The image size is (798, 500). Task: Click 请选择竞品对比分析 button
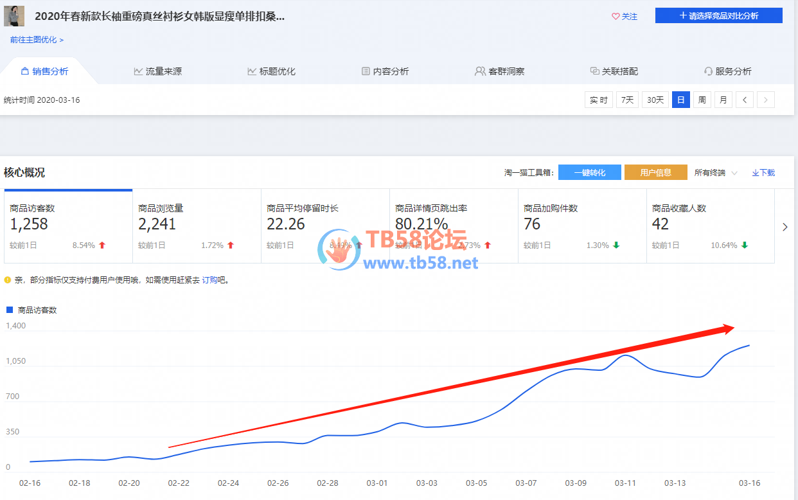click(718, 16)
